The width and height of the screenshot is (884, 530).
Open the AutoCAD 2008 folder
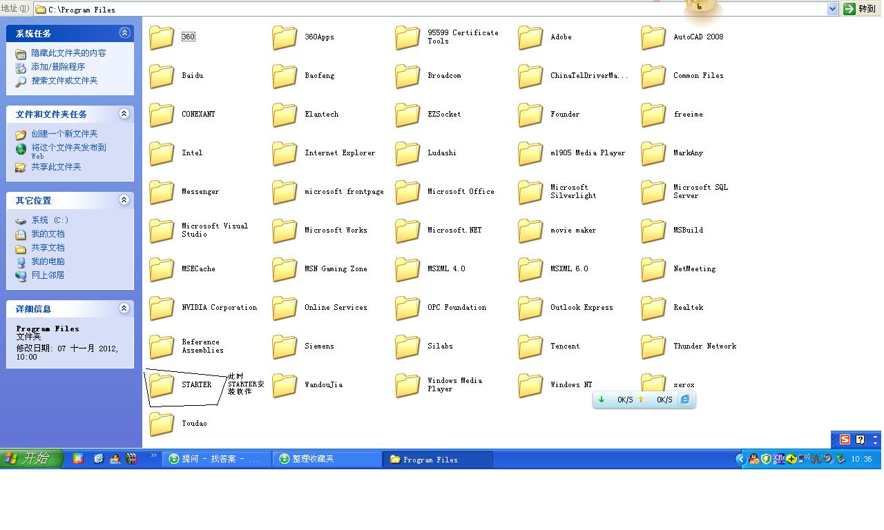[x=682, y=37]
